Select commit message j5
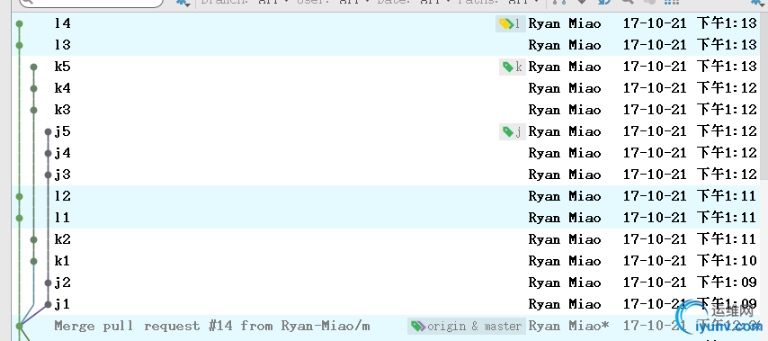768x341 pixels. pos(62,131)
